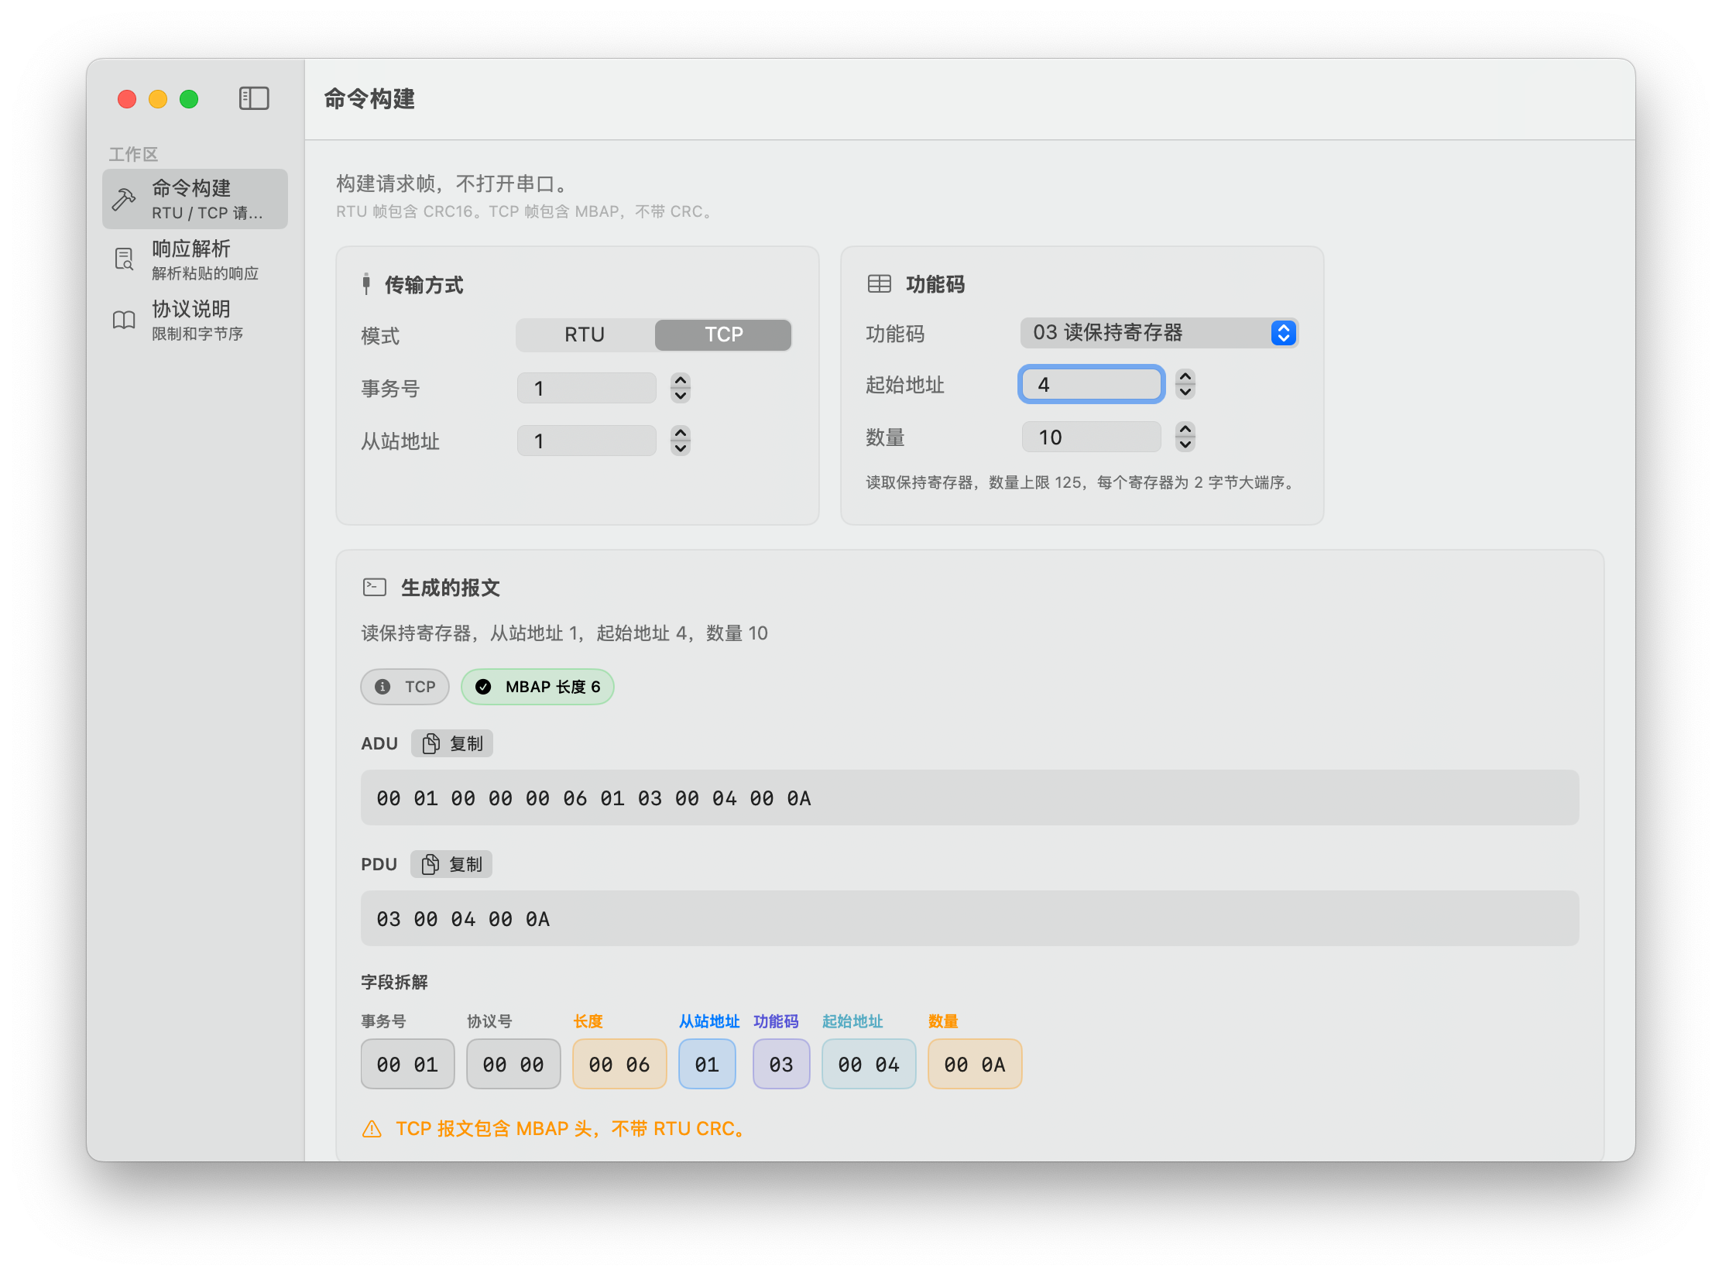Click the info icon in TCP badge
This screenshot has height=1276, width=1722.
382,687
